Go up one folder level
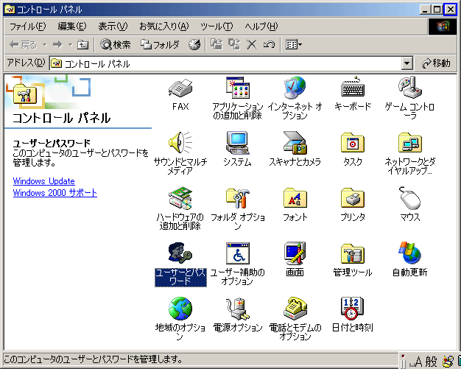Viewport: 461px width, 369px height. click(x=82, y=45)
